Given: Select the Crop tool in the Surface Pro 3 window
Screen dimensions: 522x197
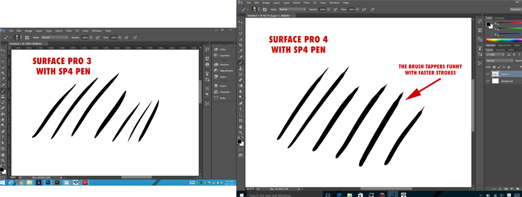Looking at the screenshot, I should pos(3,73).
